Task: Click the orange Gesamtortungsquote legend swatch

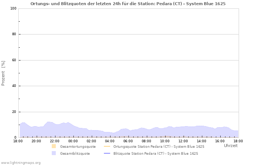Action: 54,146
